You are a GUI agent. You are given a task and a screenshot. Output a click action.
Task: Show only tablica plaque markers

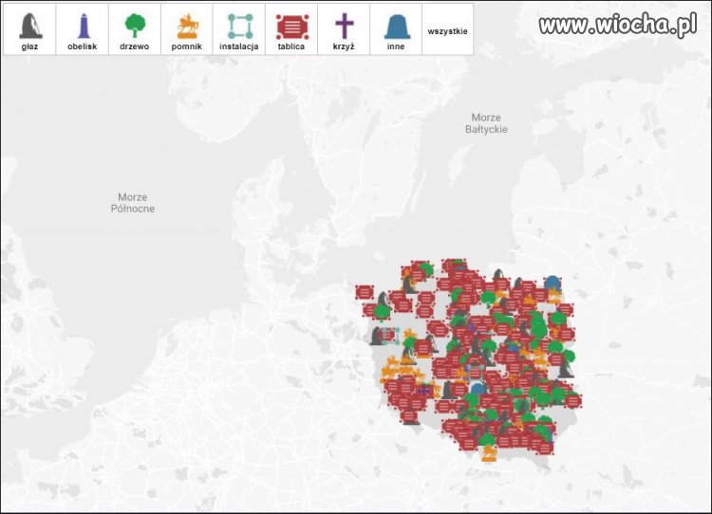click(x=291, y=30)
